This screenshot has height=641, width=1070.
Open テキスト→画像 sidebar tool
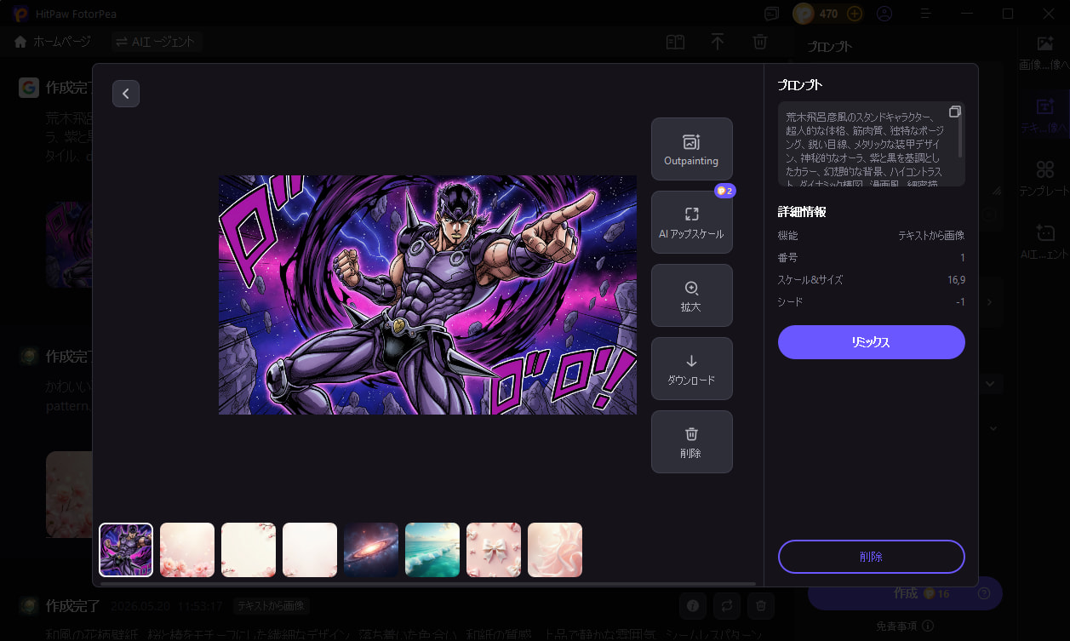1044,116
